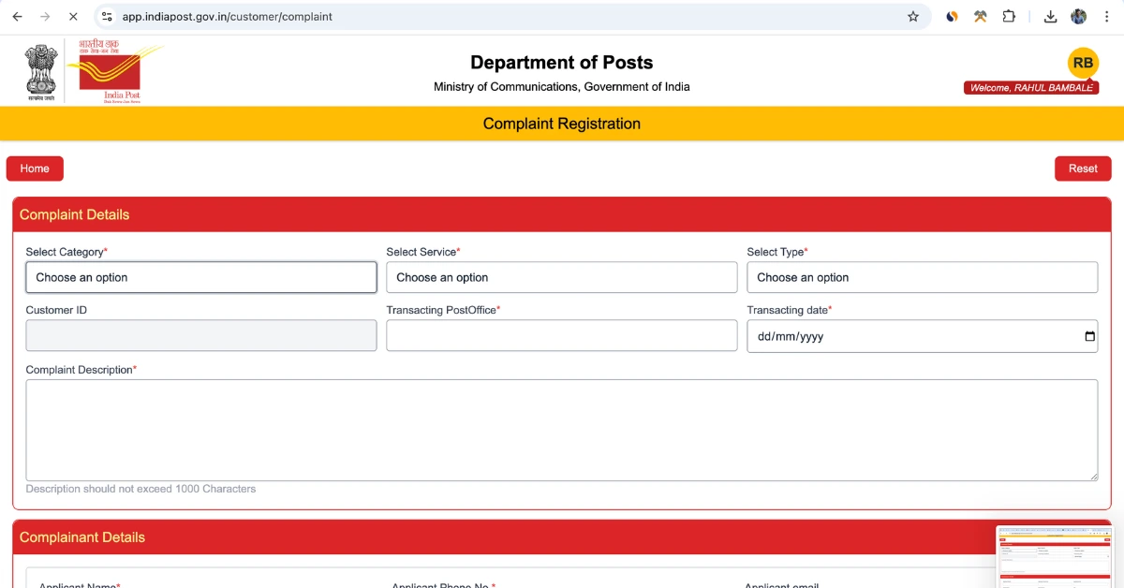Stop page loading with the X button
Image resolution: width=1124 pixels, height=588 pixels.
click(x=73, y=17)
